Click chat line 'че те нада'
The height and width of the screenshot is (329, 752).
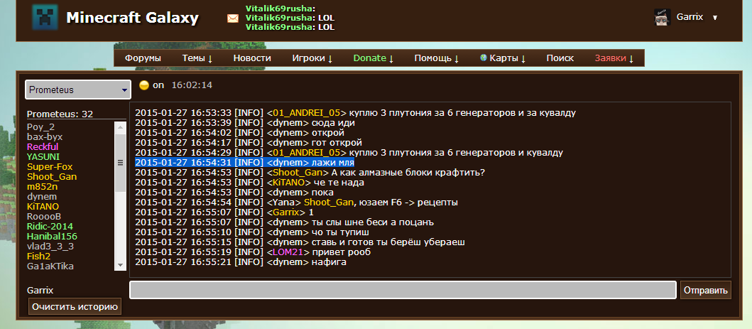click(x=249, y=183)
